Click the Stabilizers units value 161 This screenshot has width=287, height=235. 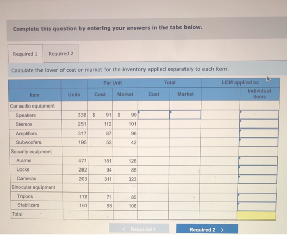[x=83, y=205]
